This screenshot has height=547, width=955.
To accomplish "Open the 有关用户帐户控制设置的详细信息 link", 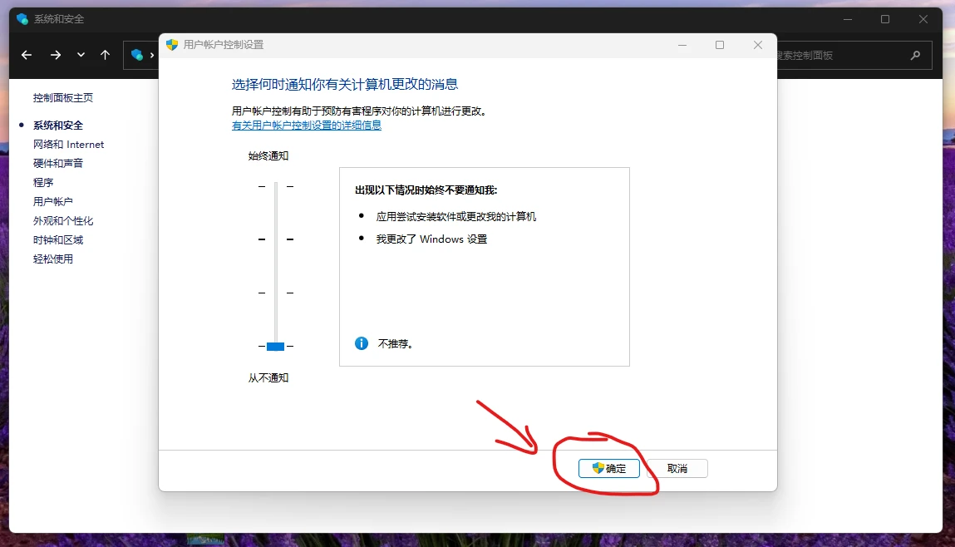I will click(x=306, y=125).
